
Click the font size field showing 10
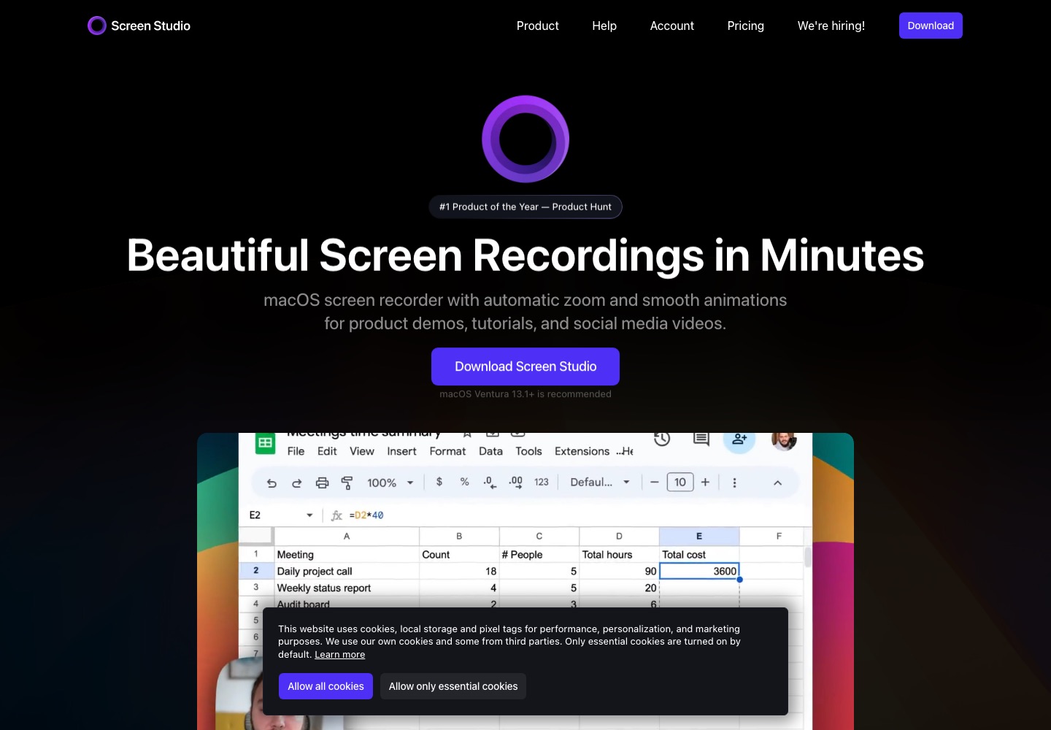pyautogui.click(x=680, y=482)
